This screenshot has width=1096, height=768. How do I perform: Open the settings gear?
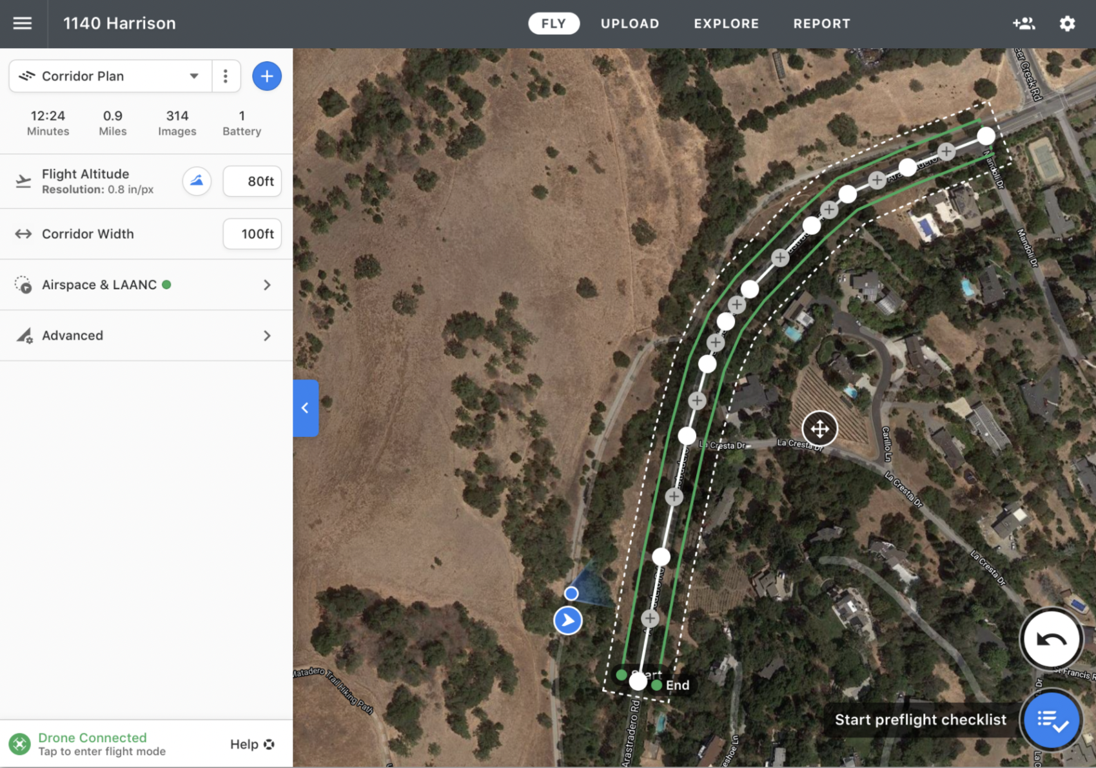[1068, 23]
